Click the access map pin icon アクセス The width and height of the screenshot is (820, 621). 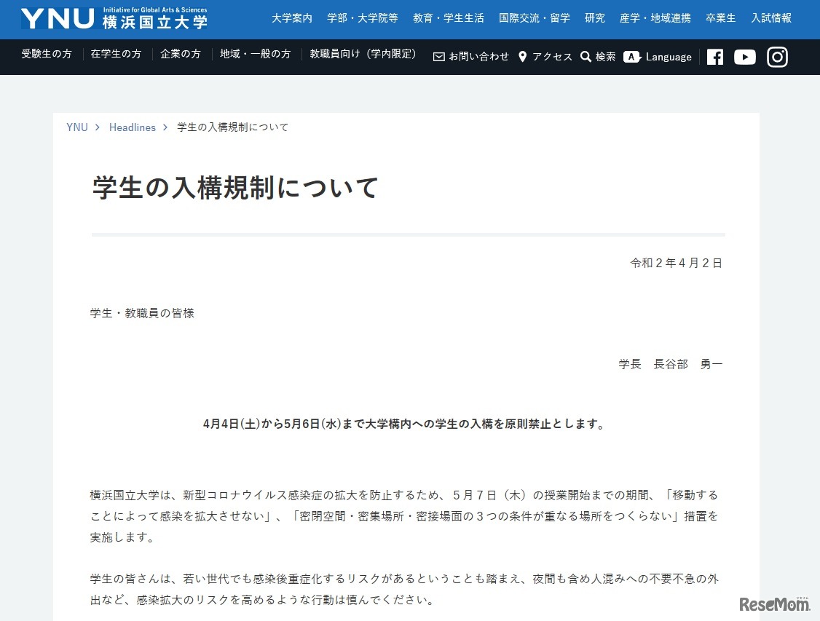point(522,57)
